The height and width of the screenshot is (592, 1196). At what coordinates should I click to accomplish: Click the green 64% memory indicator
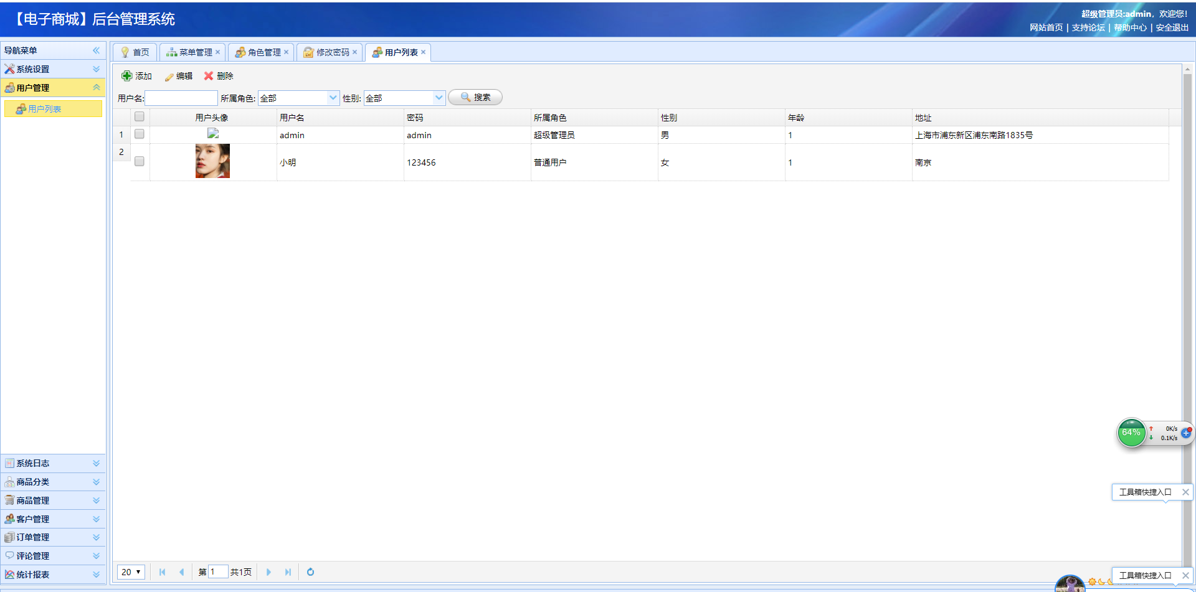1131,433
